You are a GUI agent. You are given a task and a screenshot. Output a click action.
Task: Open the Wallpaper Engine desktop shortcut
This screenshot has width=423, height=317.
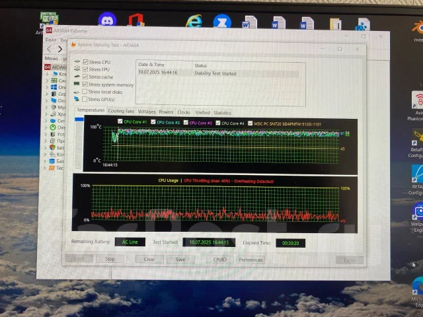click(418, 211)
